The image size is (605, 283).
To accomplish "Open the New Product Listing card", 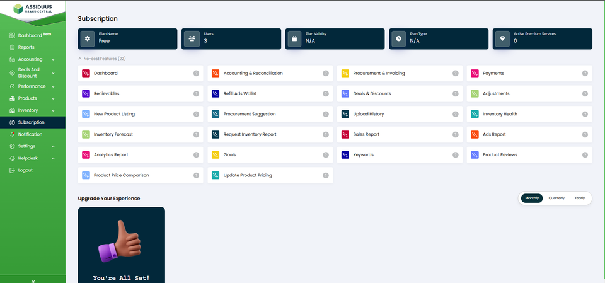I will click(141, 114).
